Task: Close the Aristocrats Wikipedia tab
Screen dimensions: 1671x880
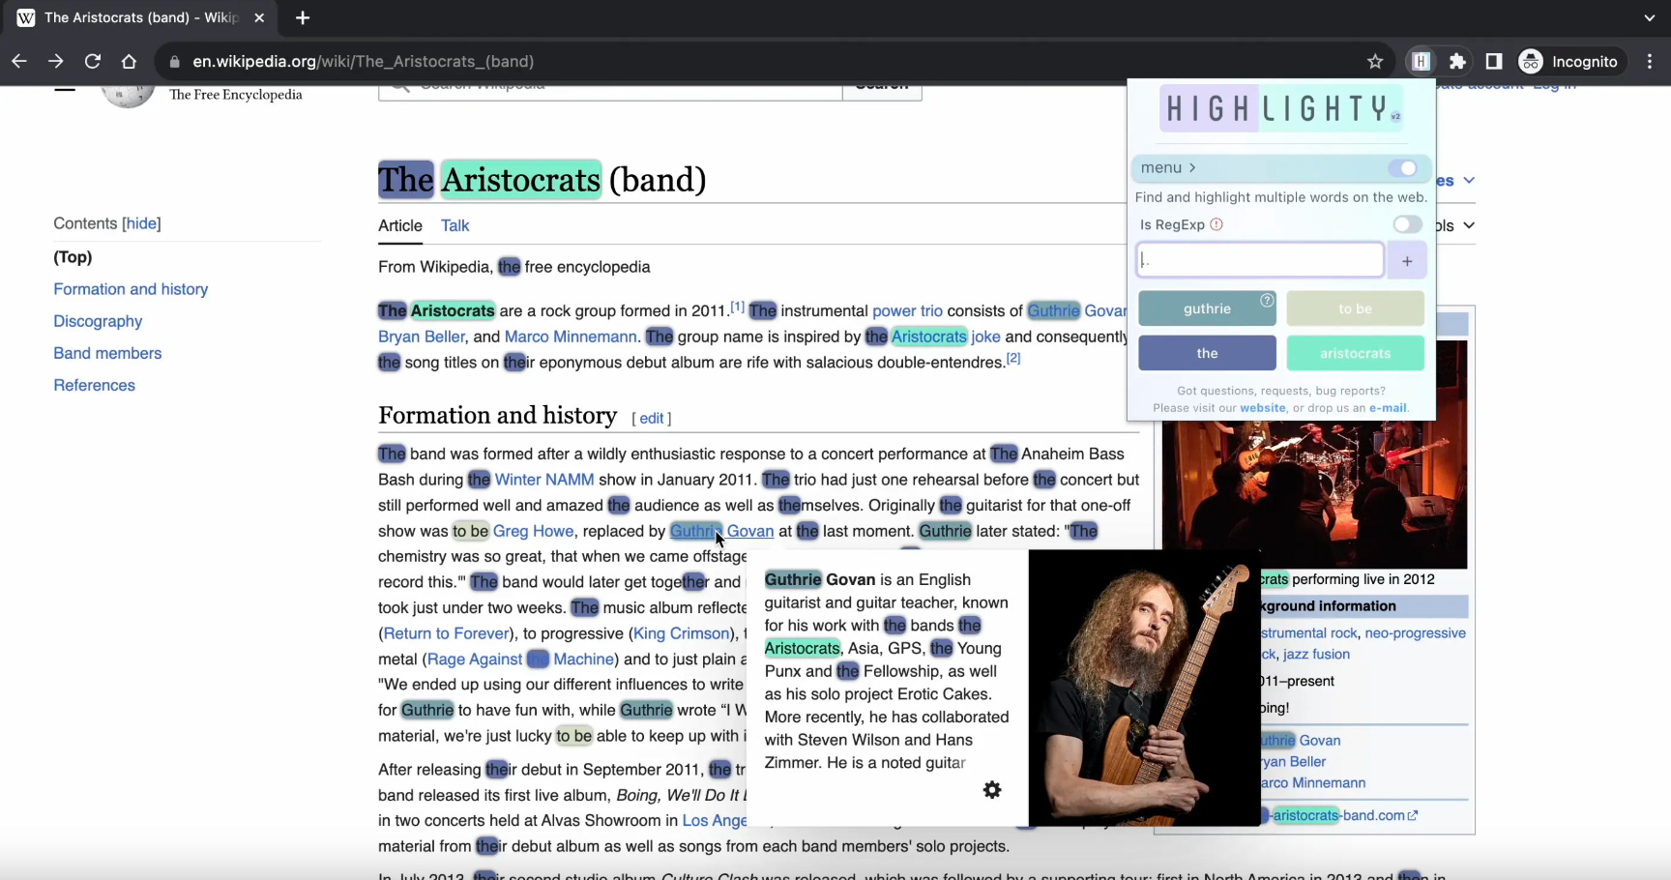Action: tap(259, 17)
